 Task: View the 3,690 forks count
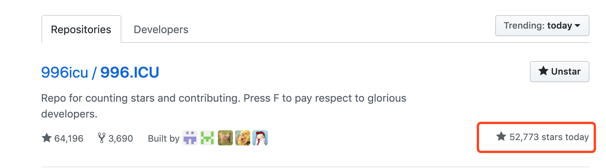[121, 139]
